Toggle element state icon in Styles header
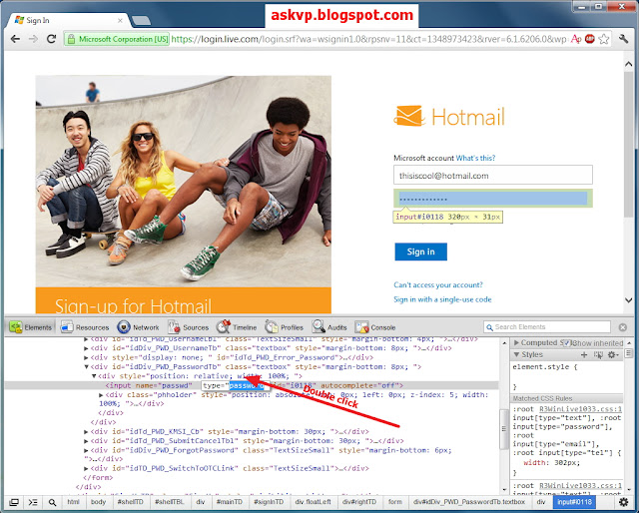Screen dimensions: 639x513 (598, 355)
